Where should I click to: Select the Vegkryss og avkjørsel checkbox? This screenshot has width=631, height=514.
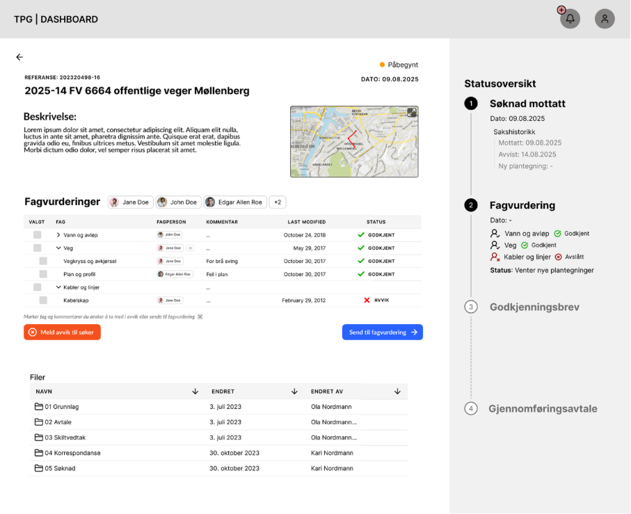[43, 261]
